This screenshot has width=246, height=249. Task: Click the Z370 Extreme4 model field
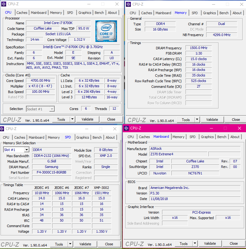click(178, 154)
